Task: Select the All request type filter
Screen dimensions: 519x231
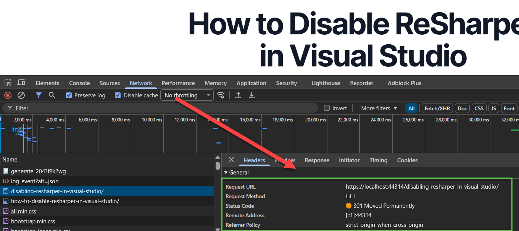Action: 411,108
